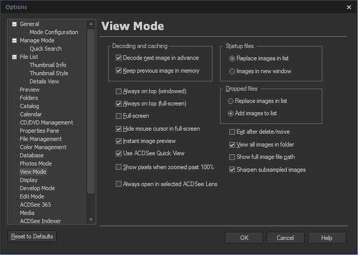Open Properties Pane options
Screen dimensions: 358x255
coord(39,131)
